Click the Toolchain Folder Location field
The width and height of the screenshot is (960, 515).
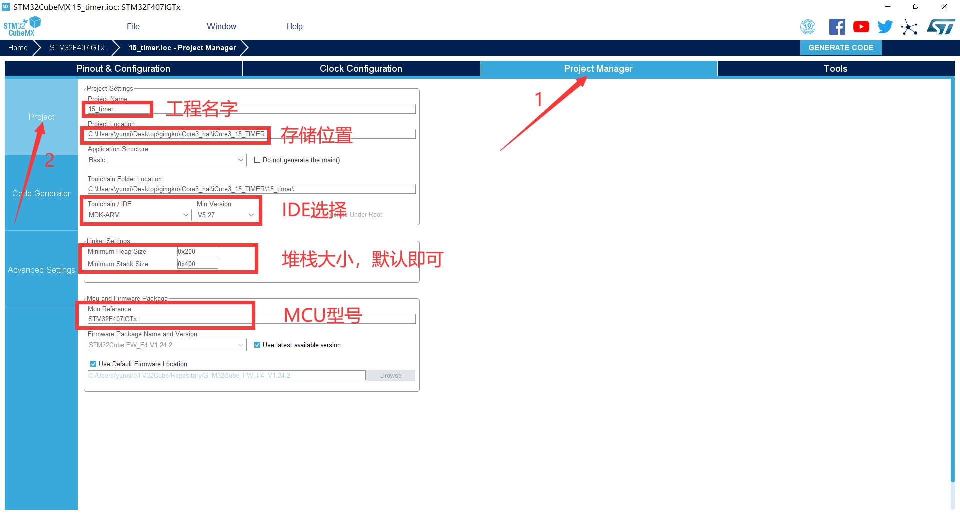pos(252,189)
